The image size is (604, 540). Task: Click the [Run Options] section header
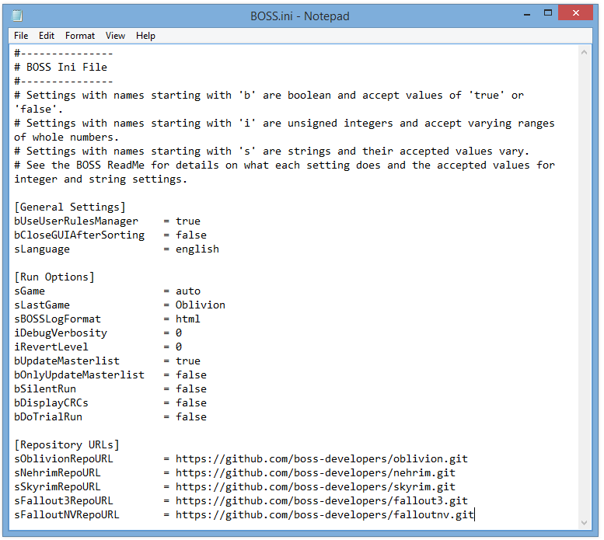[x=54, y=277]
